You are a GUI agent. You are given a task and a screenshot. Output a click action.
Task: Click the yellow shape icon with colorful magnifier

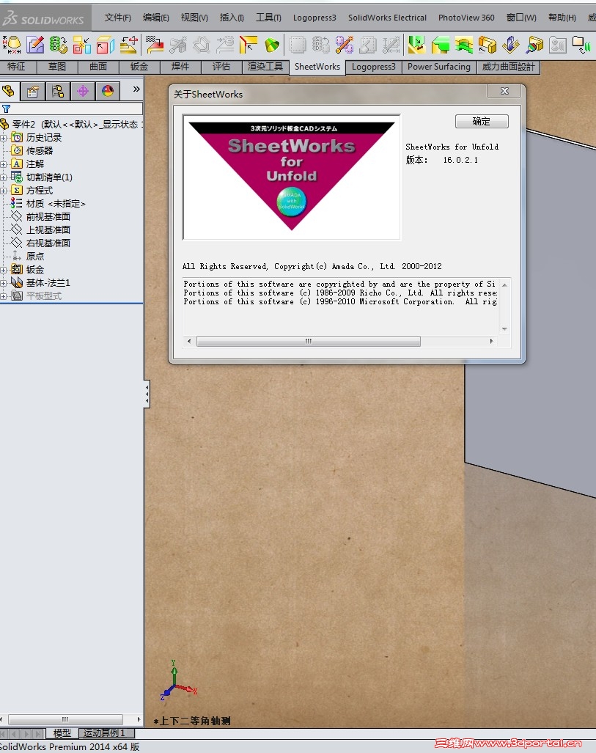(534, 45)
